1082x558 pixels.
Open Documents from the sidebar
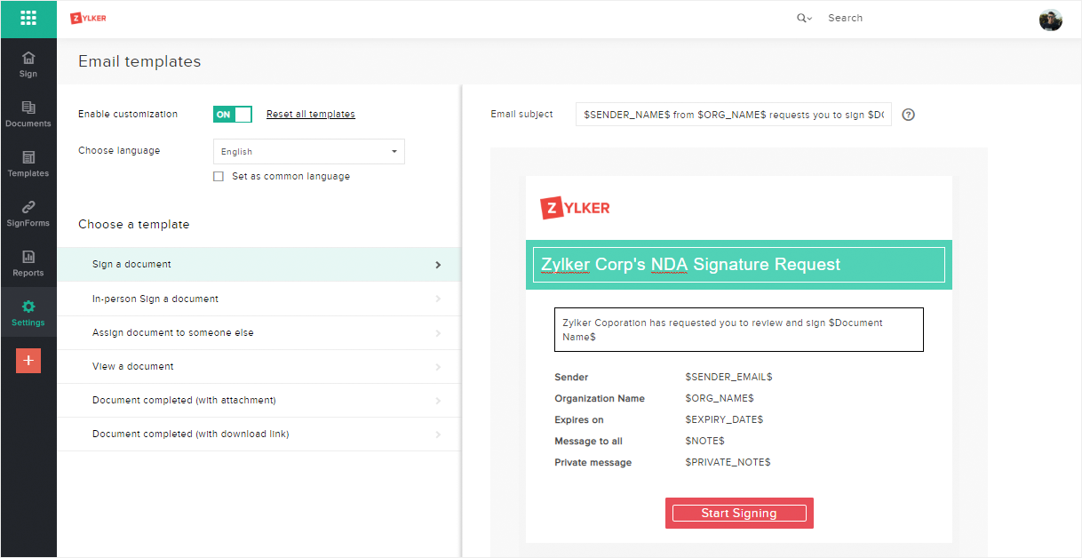coord(28,114)
